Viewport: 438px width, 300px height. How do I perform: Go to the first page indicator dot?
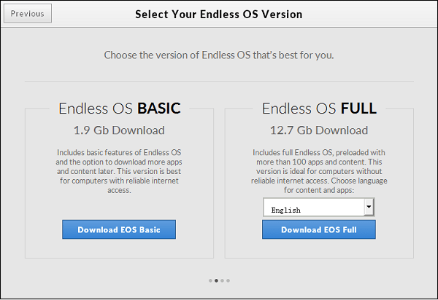[x=210, y=280]
